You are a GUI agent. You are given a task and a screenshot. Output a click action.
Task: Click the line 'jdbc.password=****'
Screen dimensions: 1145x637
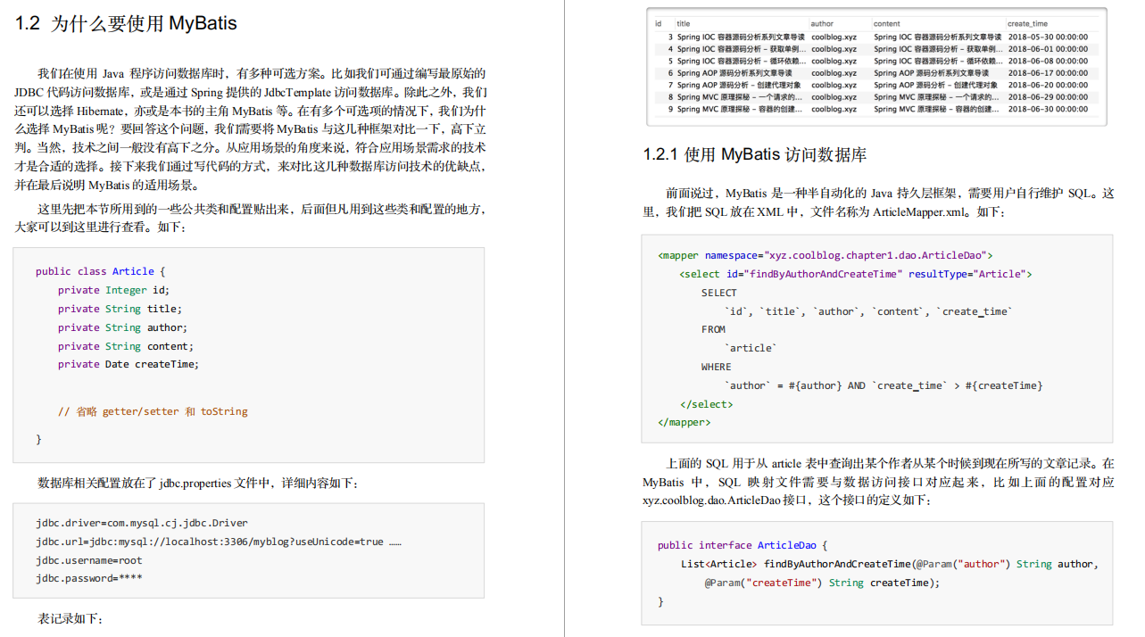89,578
